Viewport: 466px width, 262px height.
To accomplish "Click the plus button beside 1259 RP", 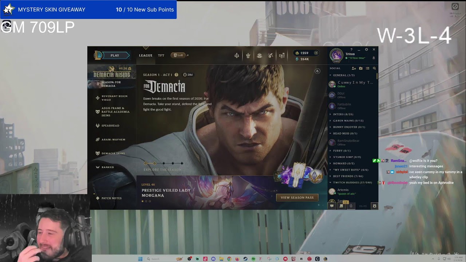I will 316,53.
